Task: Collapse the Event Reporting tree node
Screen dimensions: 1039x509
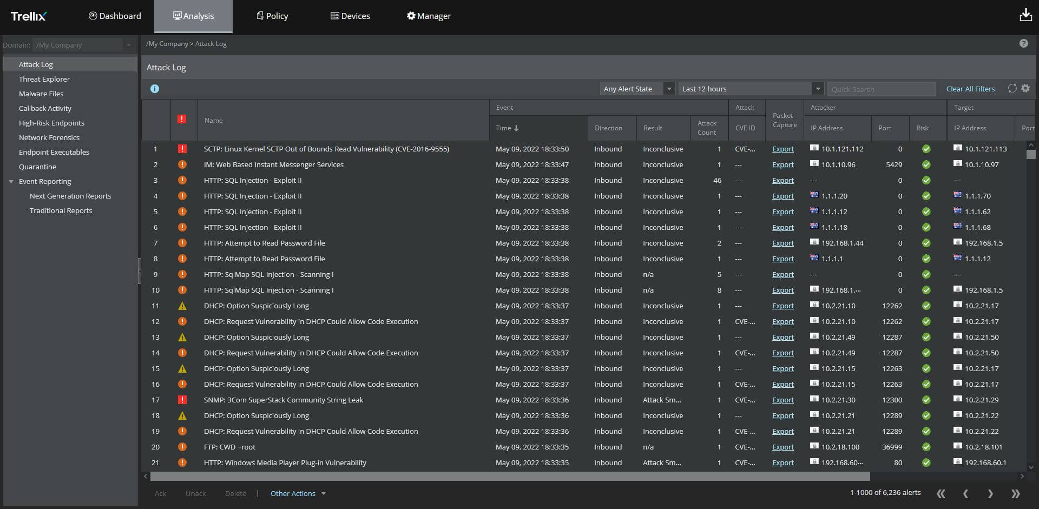Action: (x=11, y=182)
